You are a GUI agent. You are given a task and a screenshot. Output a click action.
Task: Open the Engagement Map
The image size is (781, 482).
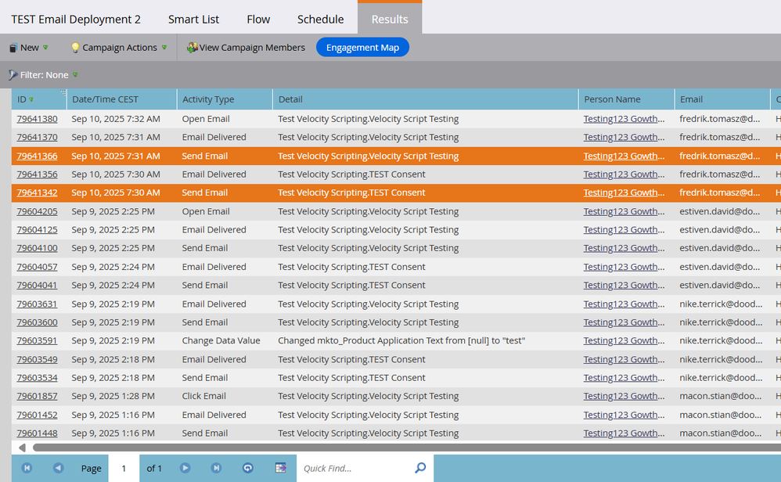coord(362,47)
